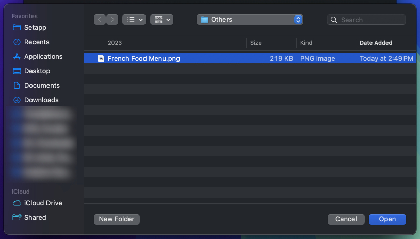Sort by the Size column header
This screenshot has width=420, height=239.
click(256, 43)
